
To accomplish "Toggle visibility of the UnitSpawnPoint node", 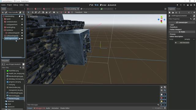I will (22, 24).
